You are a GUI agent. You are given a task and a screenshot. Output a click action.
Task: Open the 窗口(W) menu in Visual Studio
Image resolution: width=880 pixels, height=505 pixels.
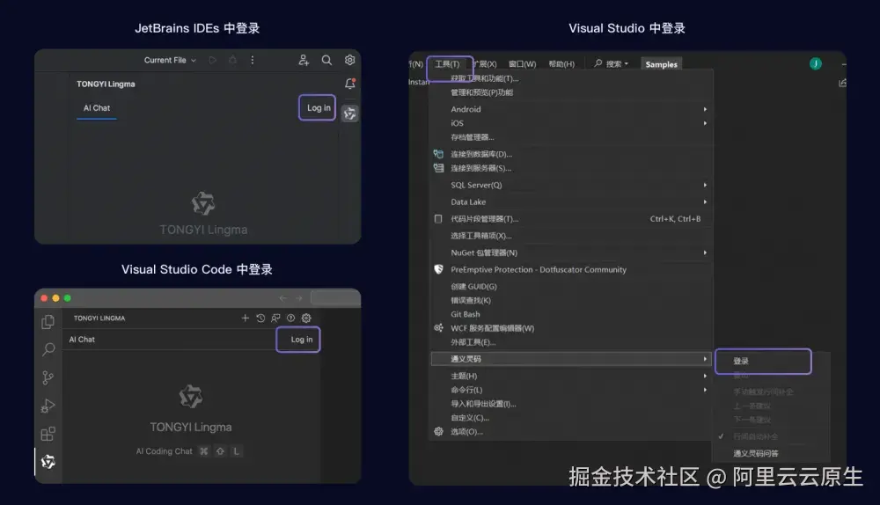[523, 64]
